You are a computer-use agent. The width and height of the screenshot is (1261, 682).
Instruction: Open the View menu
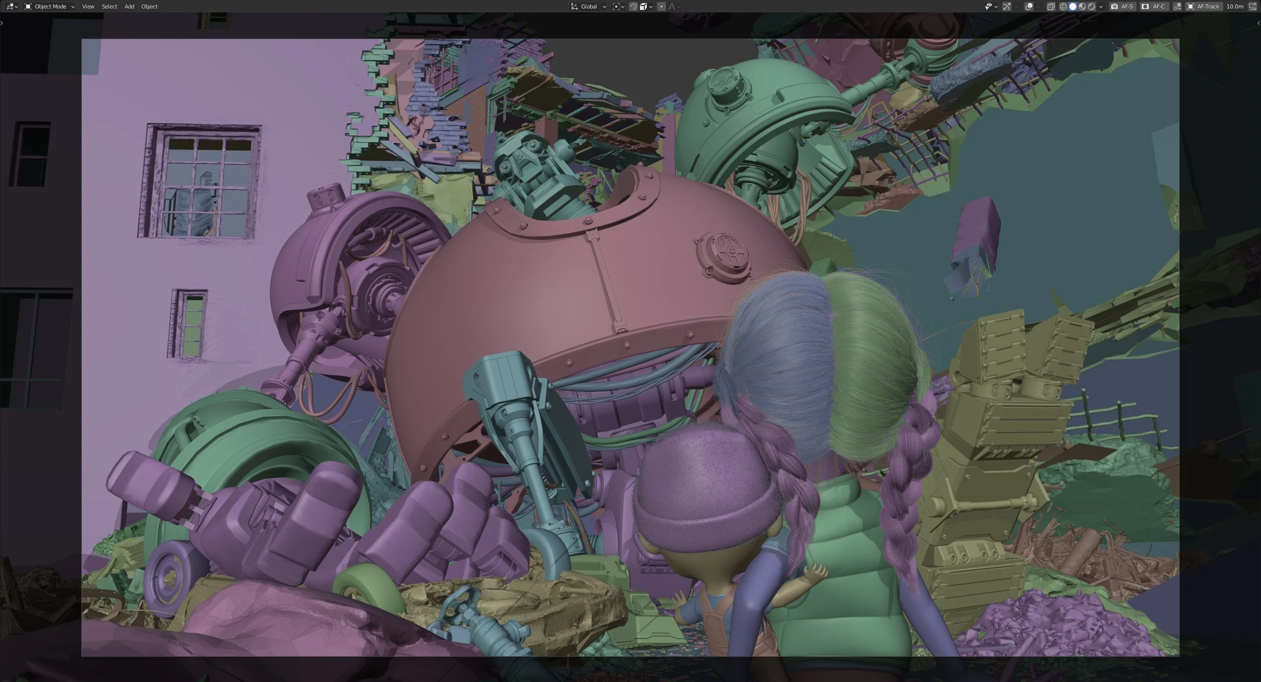click(x=88, y=7)
